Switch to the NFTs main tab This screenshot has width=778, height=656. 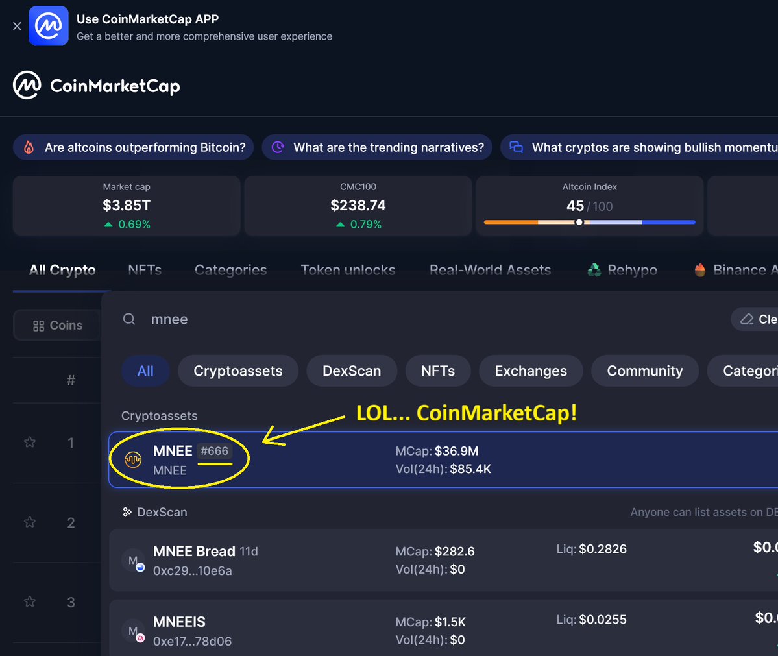tap(145, 270)
